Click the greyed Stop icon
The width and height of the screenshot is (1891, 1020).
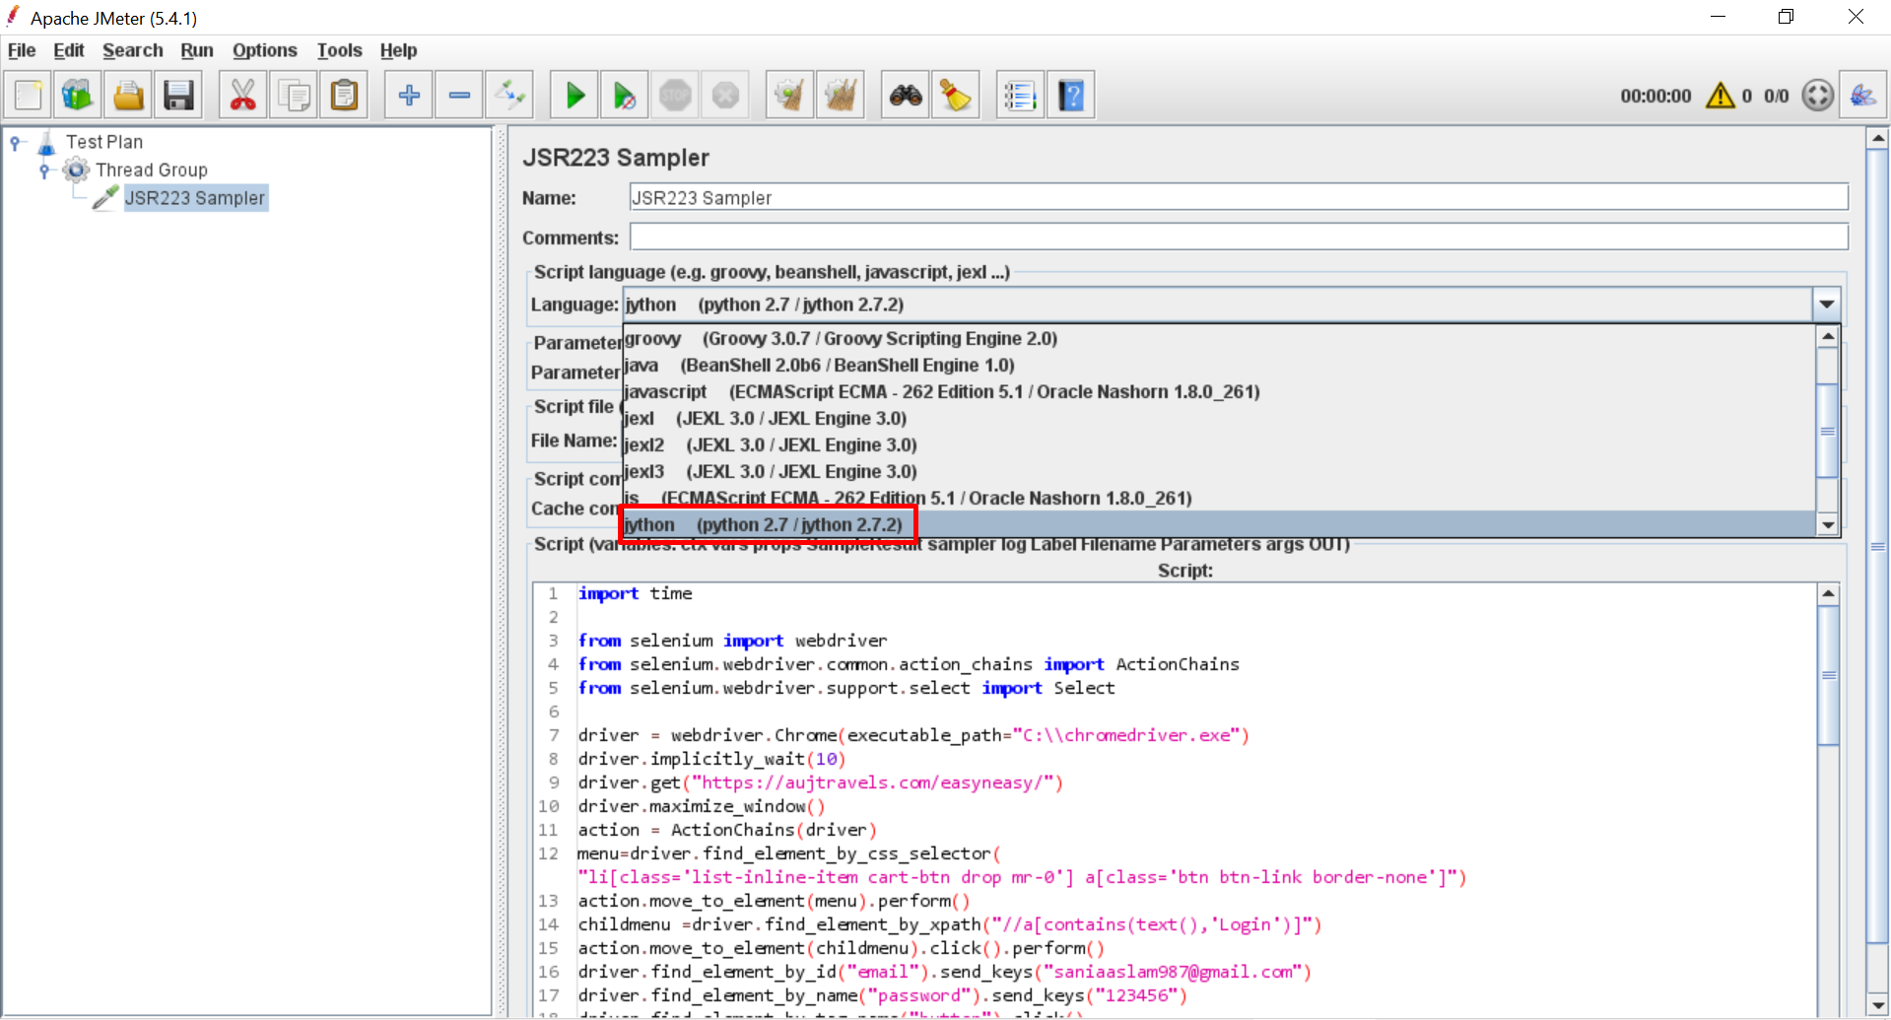675,96
